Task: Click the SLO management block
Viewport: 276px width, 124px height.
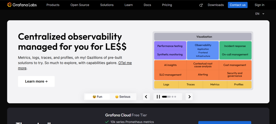Action: (170, 75)
